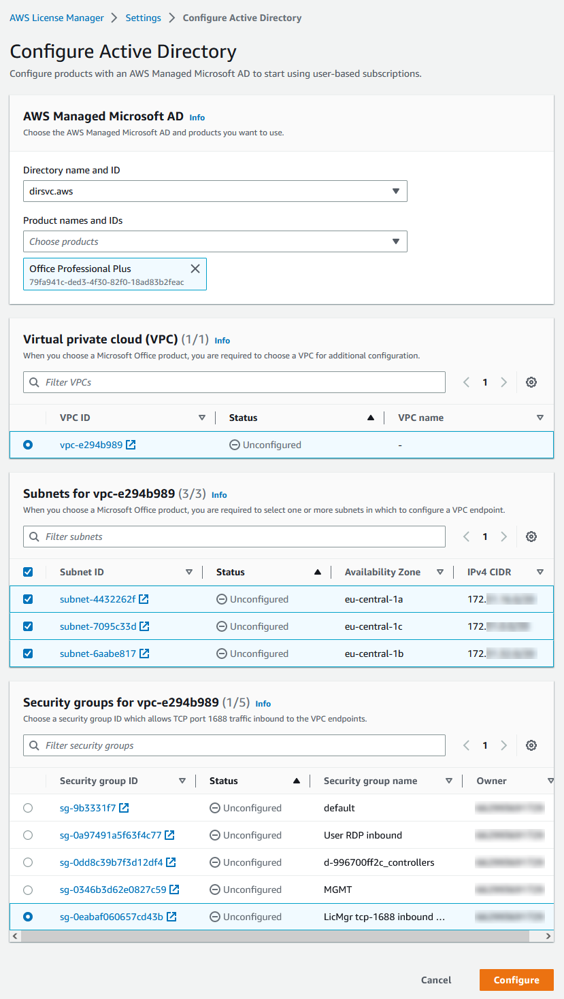Click the horizontal scrollbar under security groups

pos(282,936)
